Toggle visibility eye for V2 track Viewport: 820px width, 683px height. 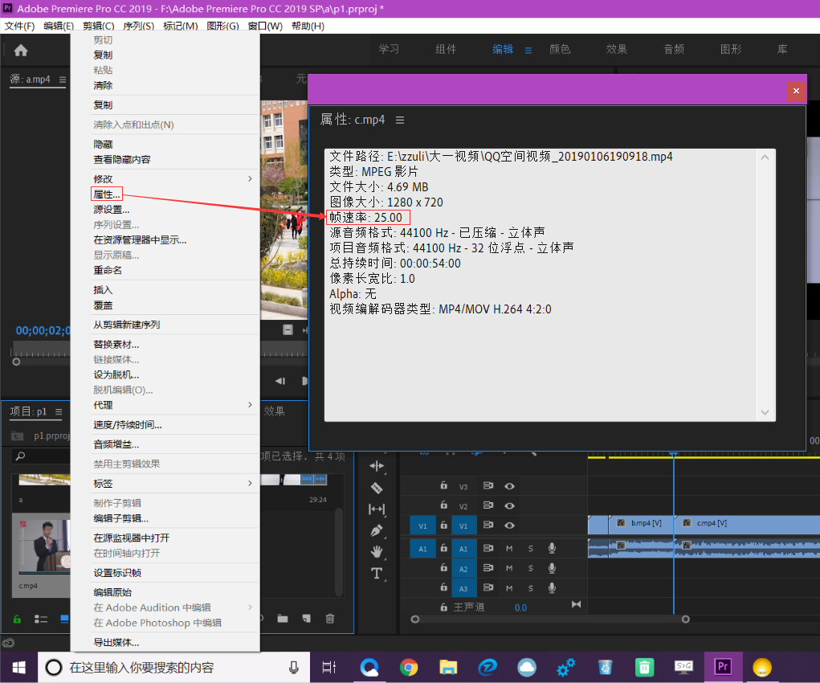(509, 506)
